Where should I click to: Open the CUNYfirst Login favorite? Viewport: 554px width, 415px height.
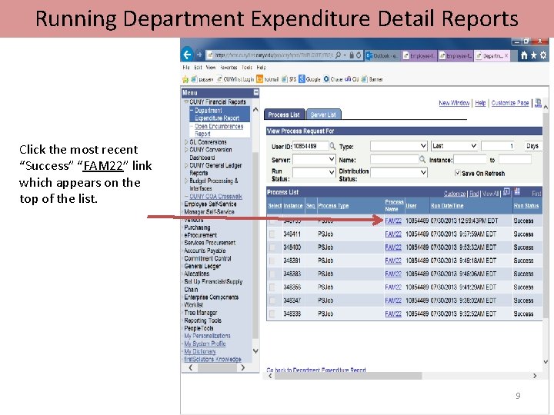pyautogui.click(x=235, y=79)
